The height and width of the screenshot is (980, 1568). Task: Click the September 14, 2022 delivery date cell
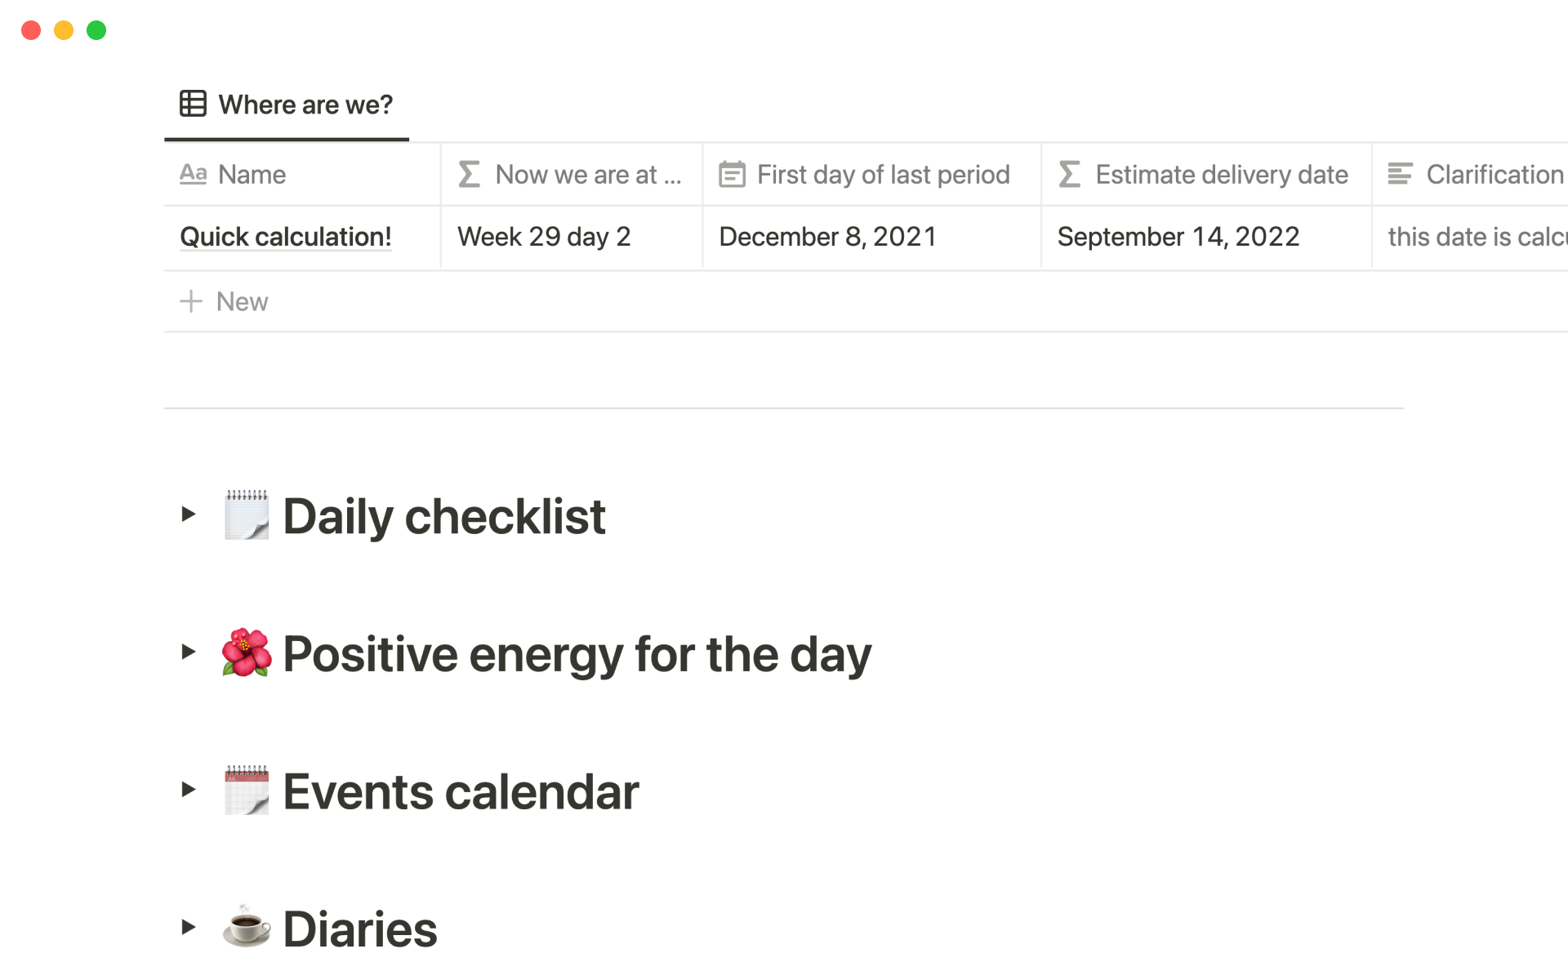tap(1178, 237)
